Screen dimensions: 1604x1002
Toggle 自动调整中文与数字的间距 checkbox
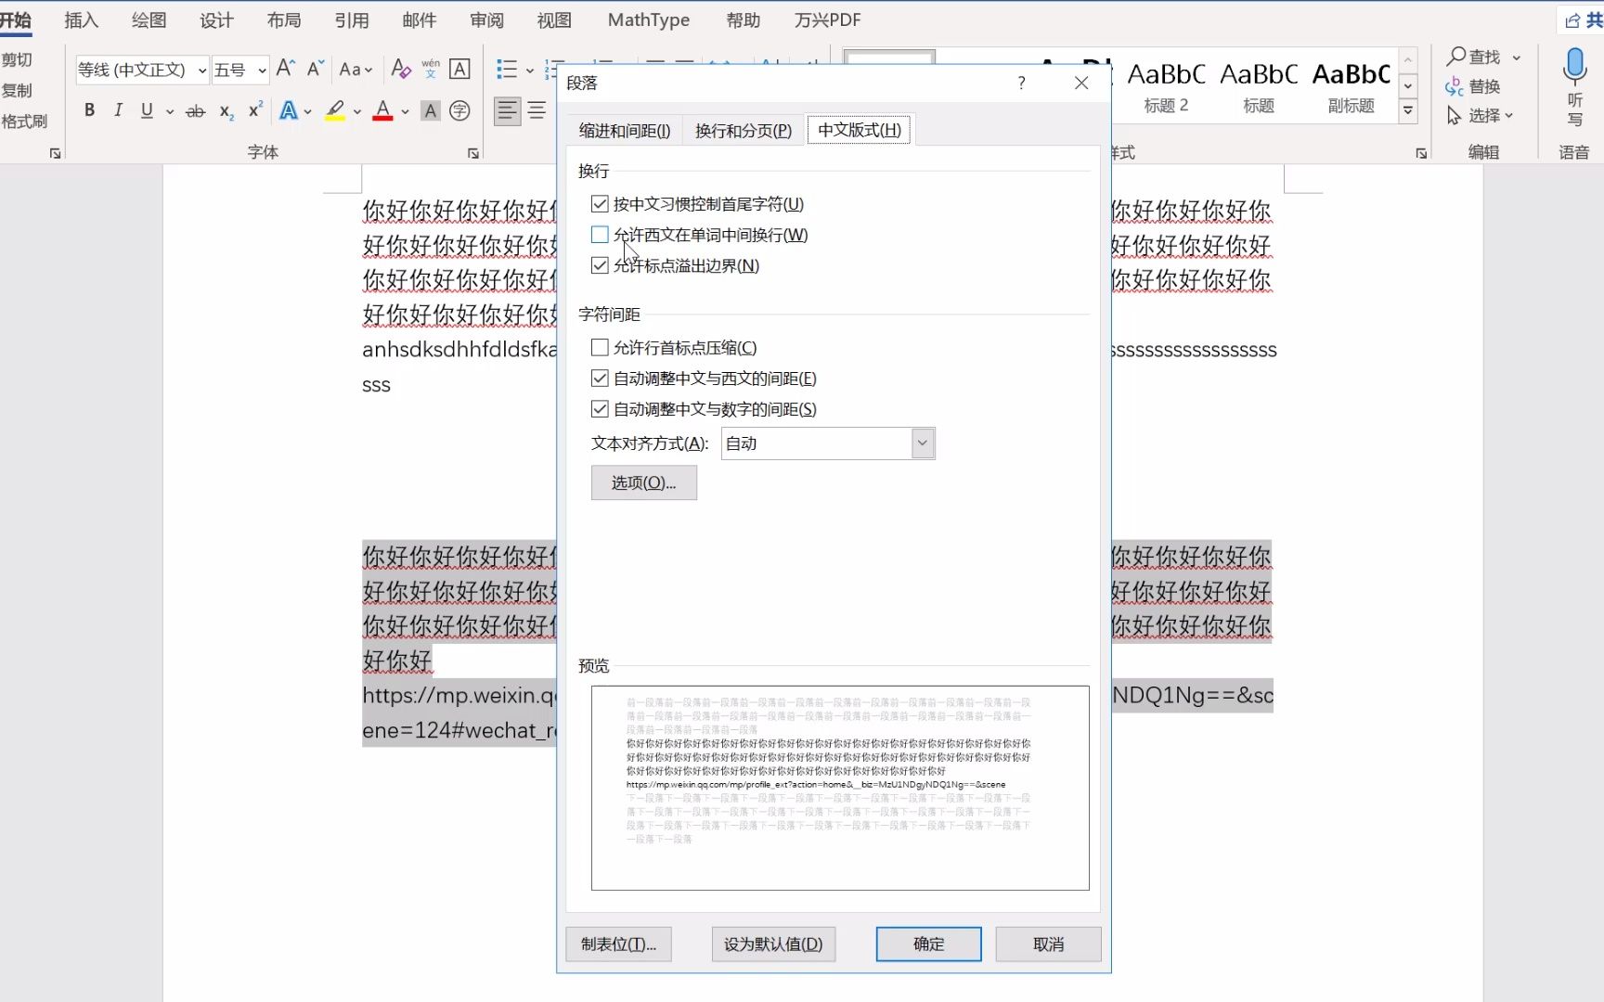coord(600,409)
